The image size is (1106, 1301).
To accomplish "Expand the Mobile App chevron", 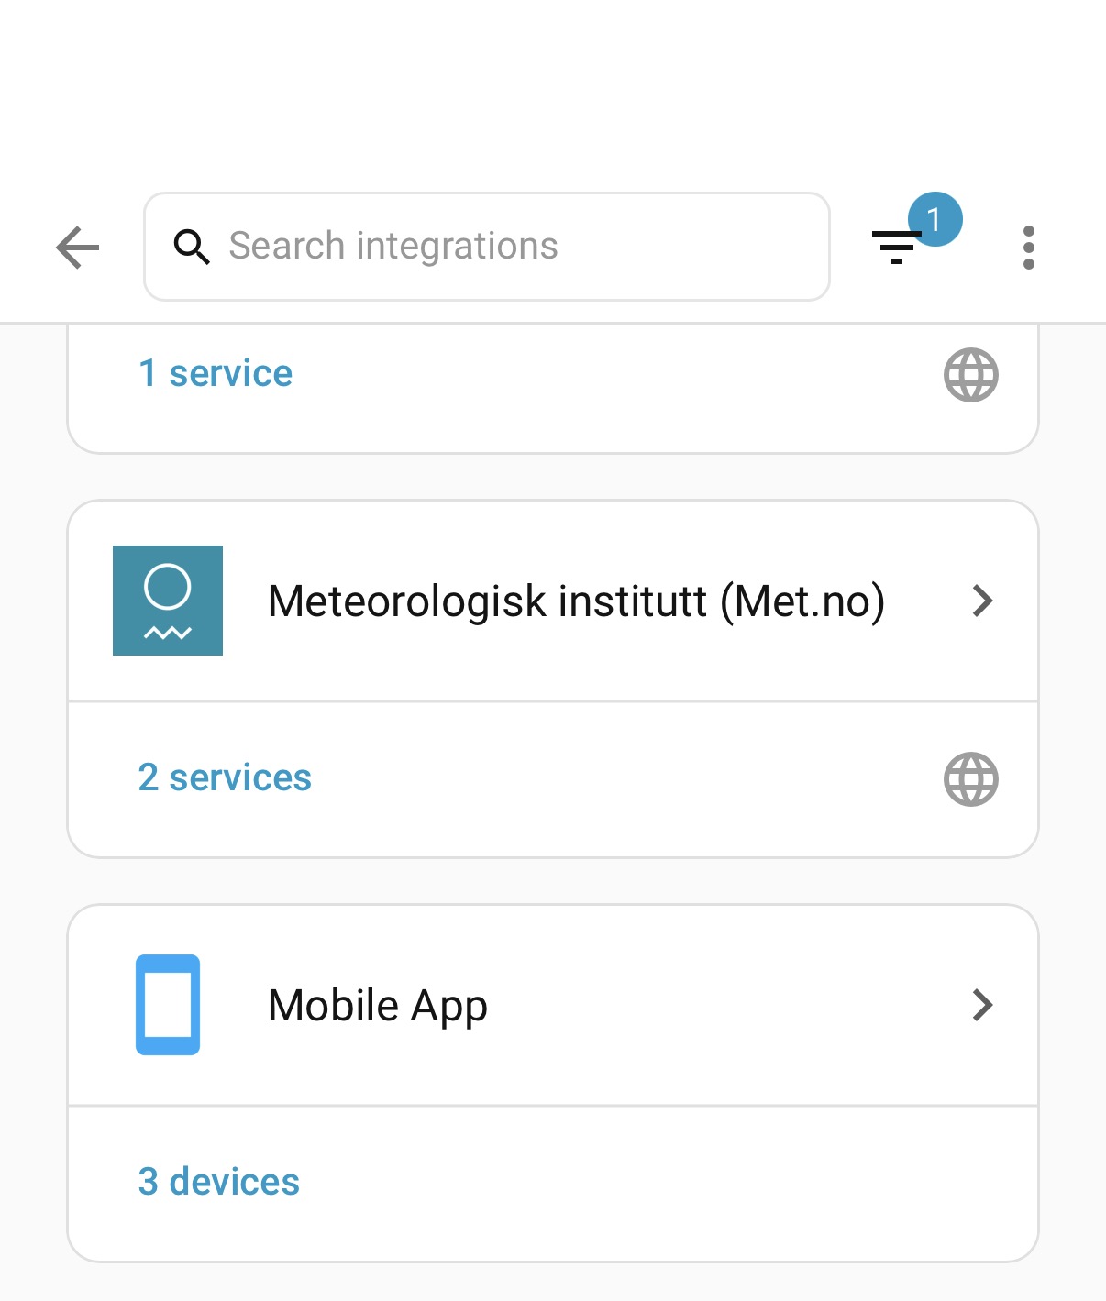I will [983, 1005].
